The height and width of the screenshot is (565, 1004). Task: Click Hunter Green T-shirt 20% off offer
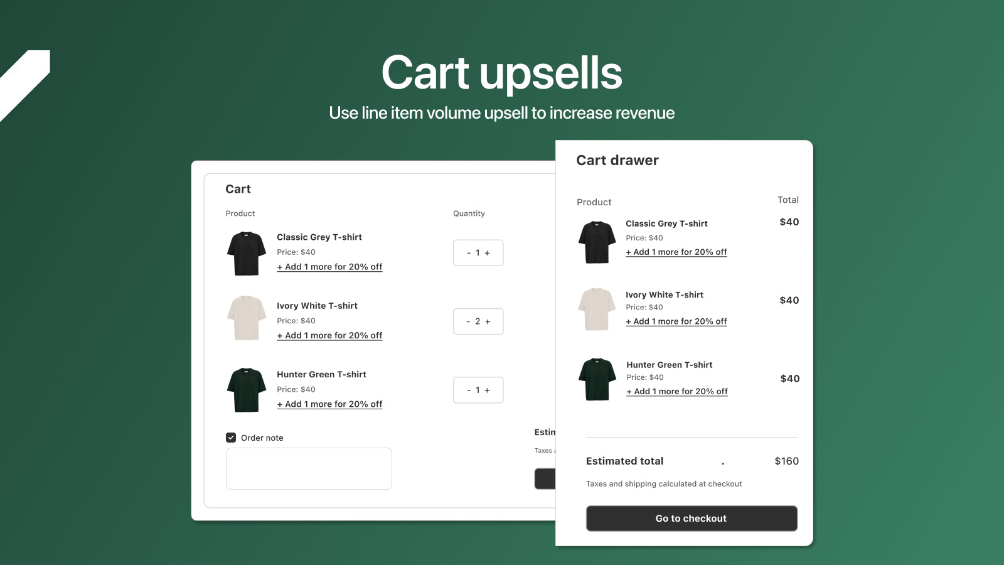pos(329,404)
